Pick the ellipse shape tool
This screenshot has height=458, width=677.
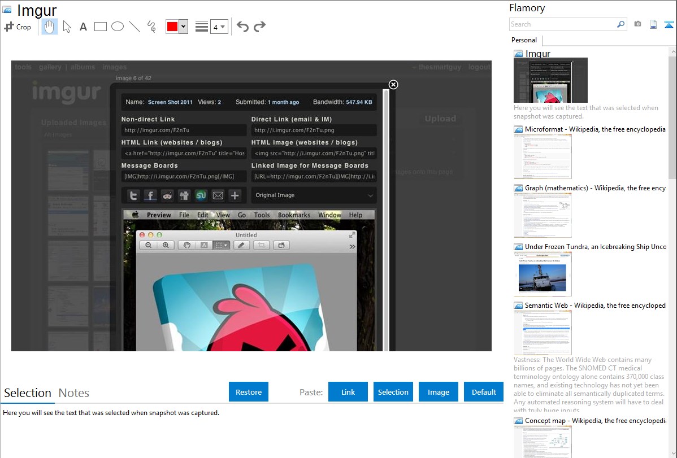(x=118, y=27)
